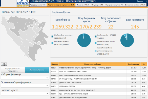148x99 pixels.
Task: Click candidates count 245
Action: pos(135,27)
